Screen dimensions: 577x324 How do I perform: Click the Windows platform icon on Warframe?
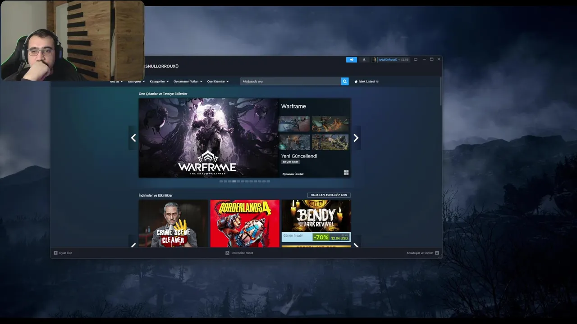click(x=346, y=172)
